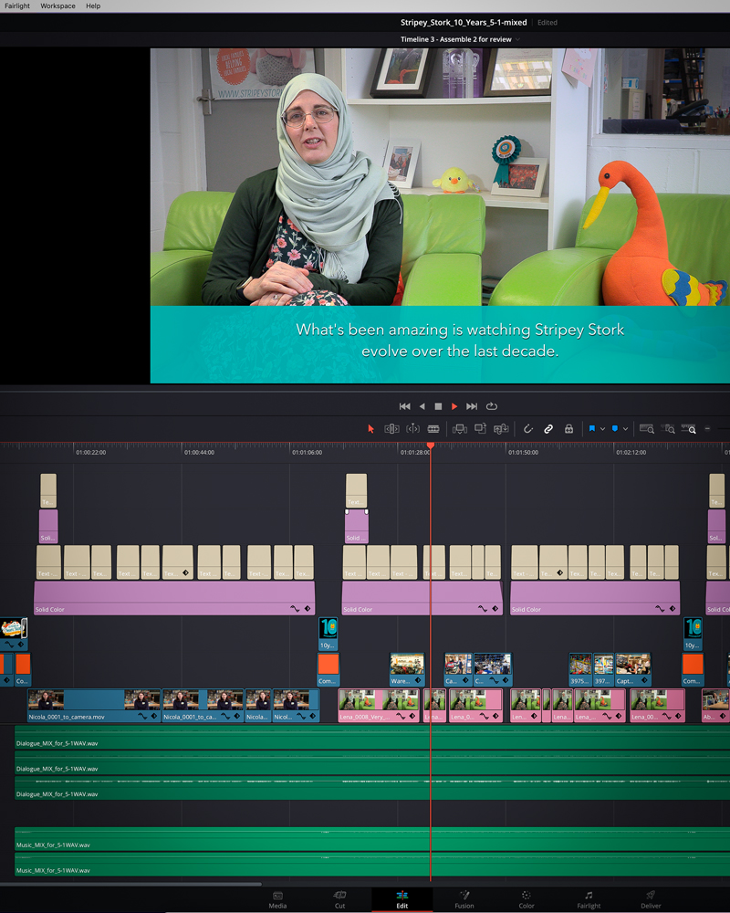This screenshot has width=730, height=913.
Task: Click the Detail Zoom icon
Action: coord(668,429)
